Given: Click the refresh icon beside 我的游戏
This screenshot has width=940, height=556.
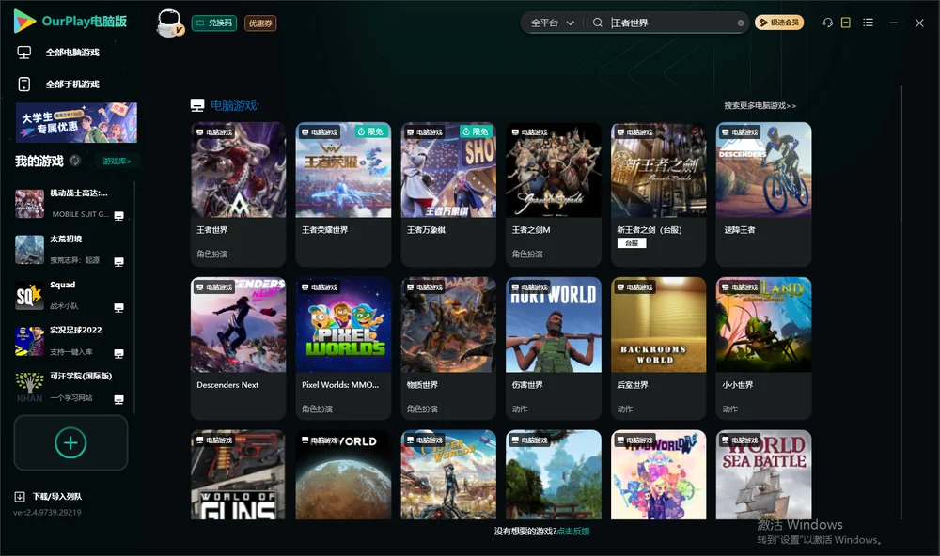Looking at the screenshot, I should point(75,161).
